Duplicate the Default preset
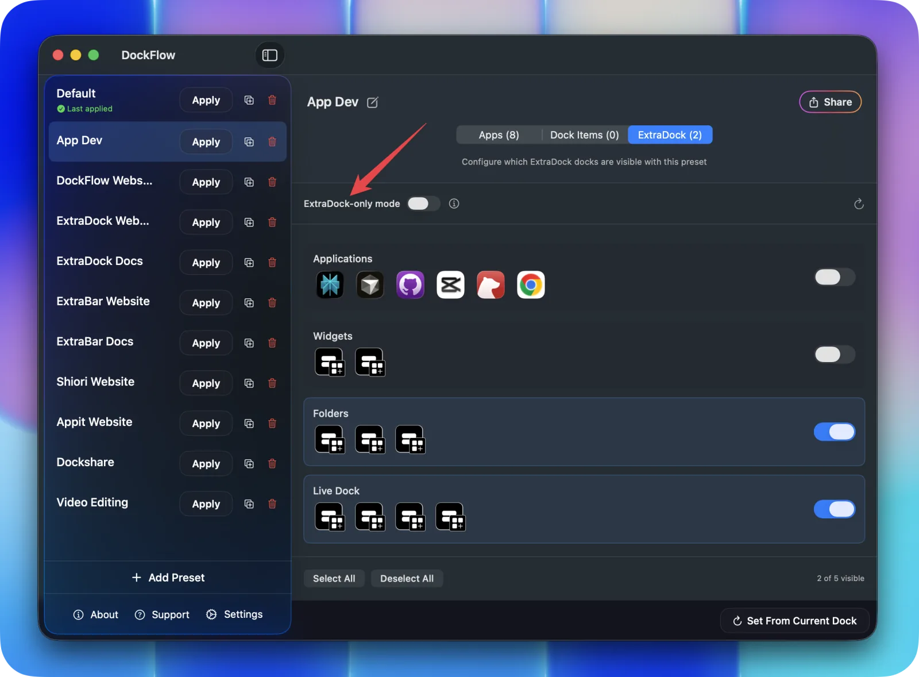 coord(249,100)
